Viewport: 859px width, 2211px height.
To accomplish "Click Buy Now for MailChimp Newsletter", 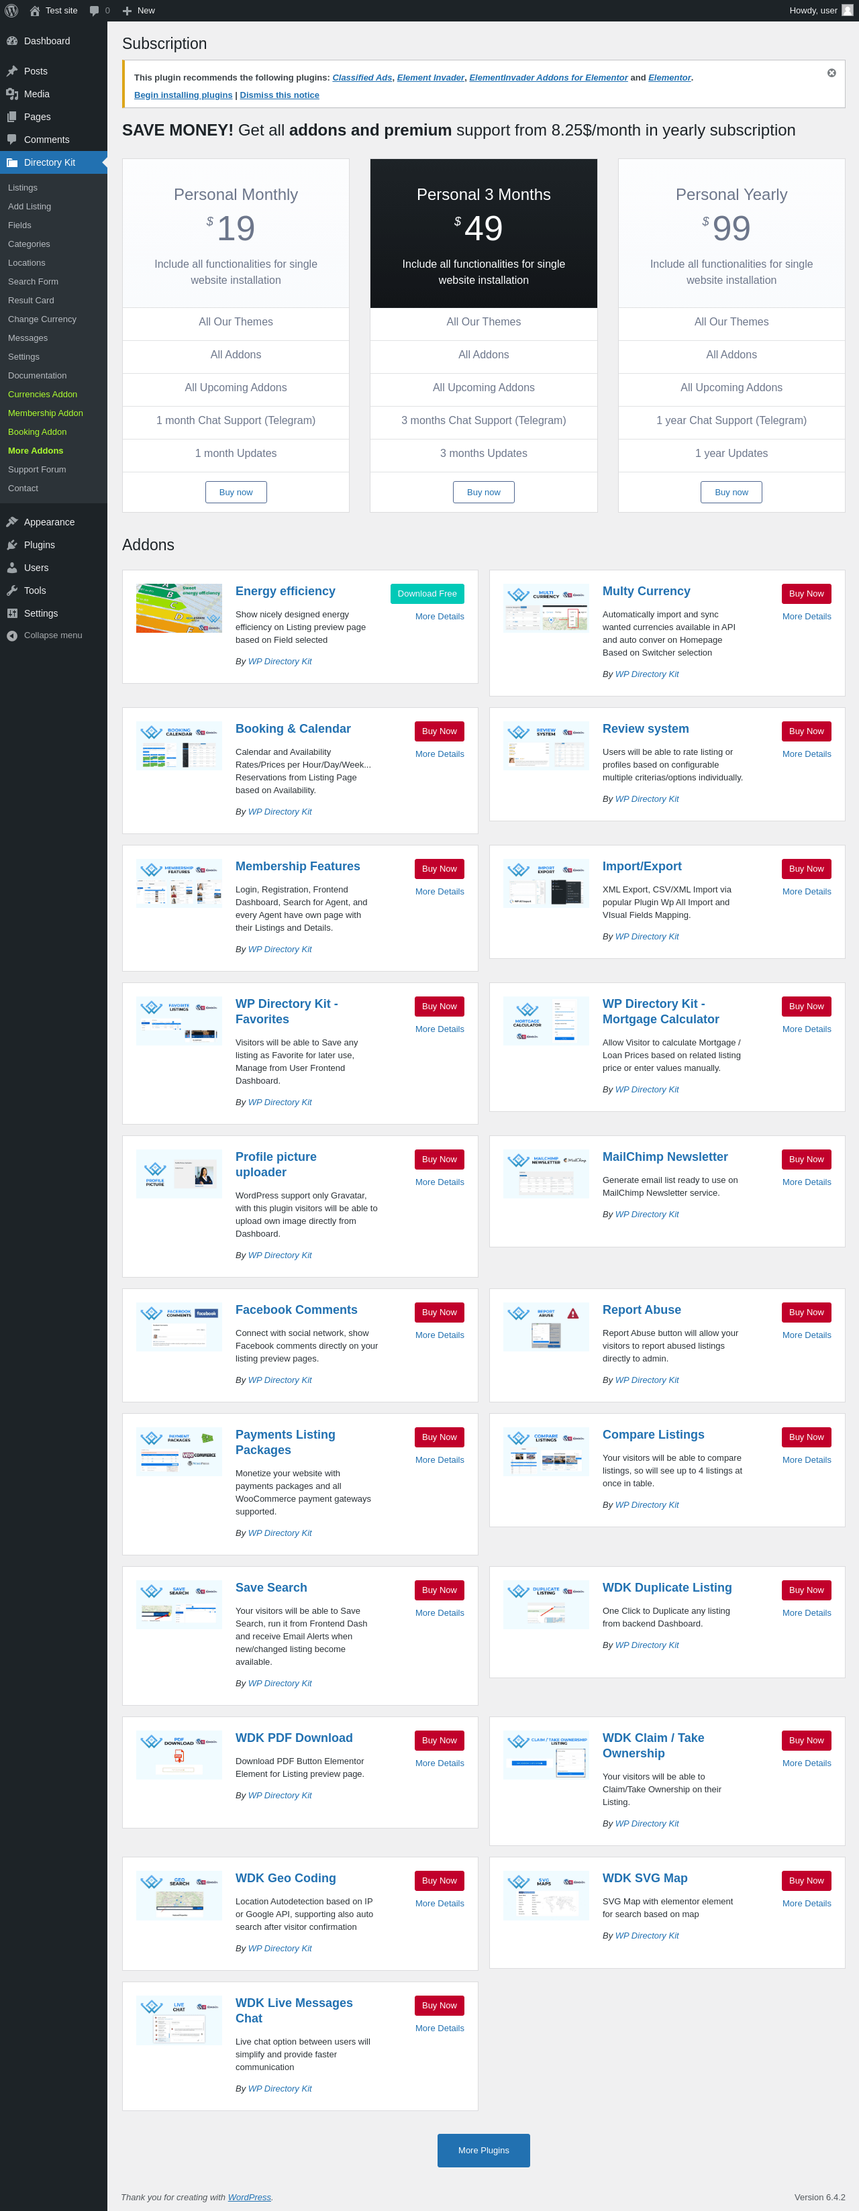I will pyautogui.click(x=807, y=1160).
